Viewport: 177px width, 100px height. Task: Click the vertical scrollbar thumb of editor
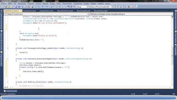click(x=172, y=56)
